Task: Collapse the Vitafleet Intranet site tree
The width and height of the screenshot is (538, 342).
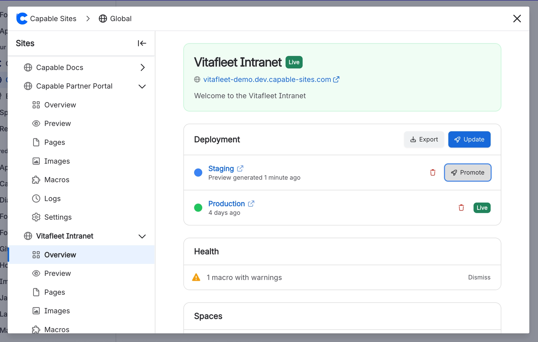Action: [142, 236]
